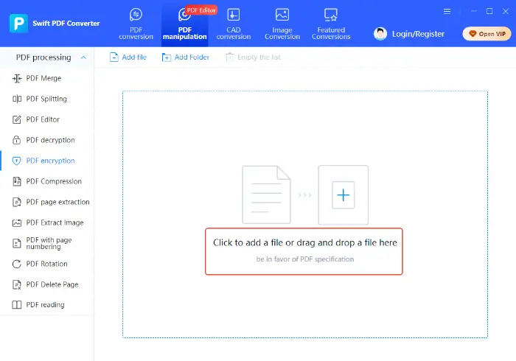516x361 pixels.
Task: Click the PDF encryption shield icon
Action: (x=17, y=161)
